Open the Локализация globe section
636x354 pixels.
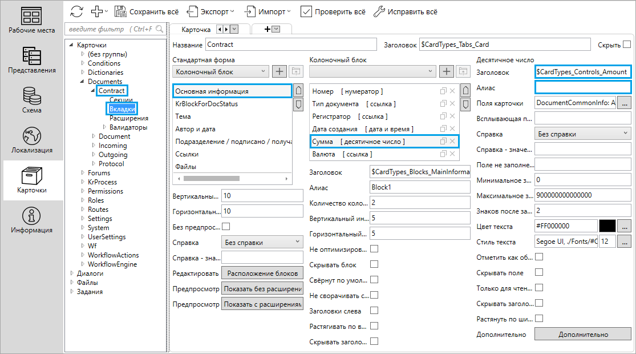32,141
